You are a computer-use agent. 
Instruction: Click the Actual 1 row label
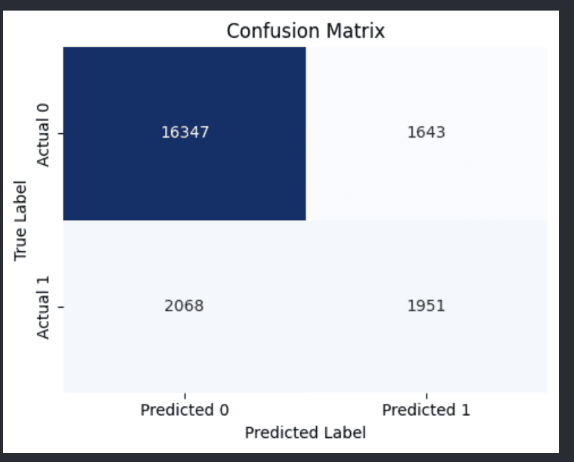point(43,308)
